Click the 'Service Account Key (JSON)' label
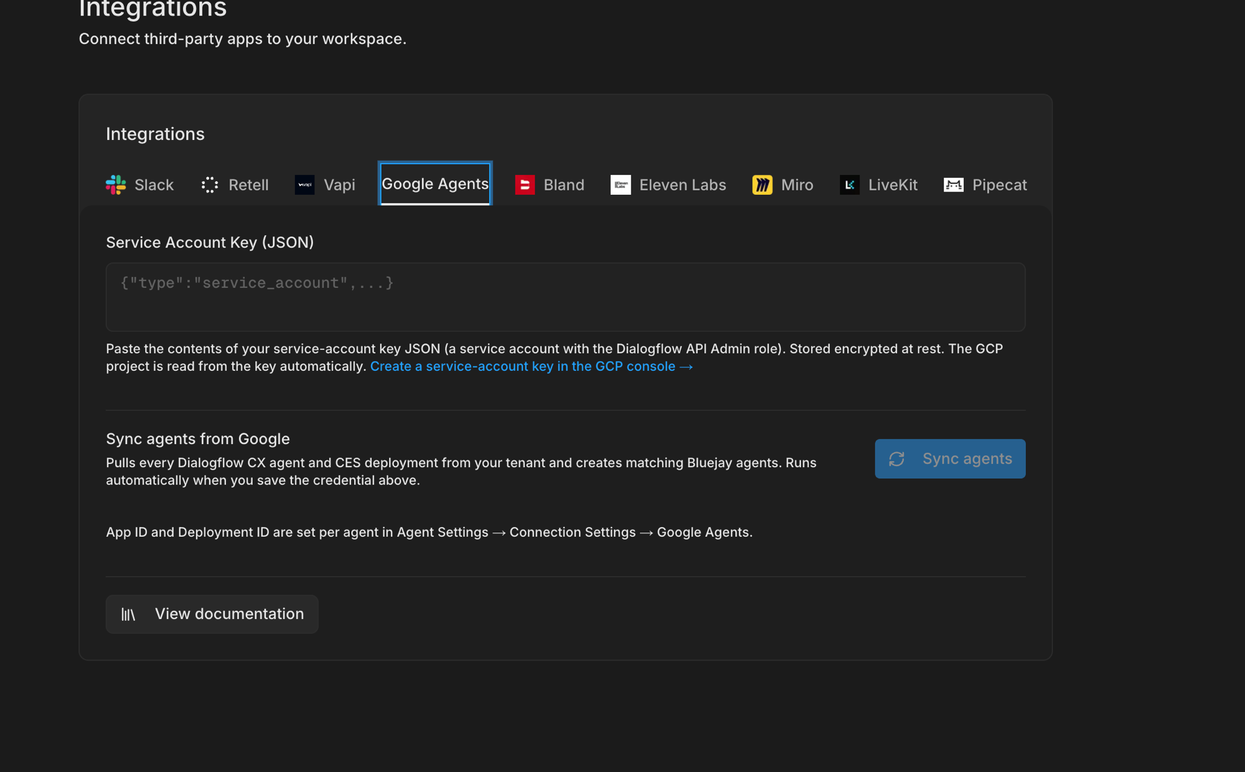The height and width of the screenshot is (772, 1245). pos(210,242)
